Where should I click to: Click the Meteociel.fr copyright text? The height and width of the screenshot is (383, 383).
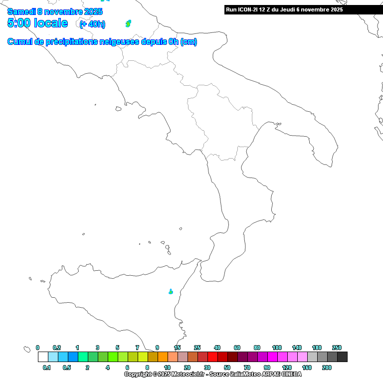coord(212,374)
